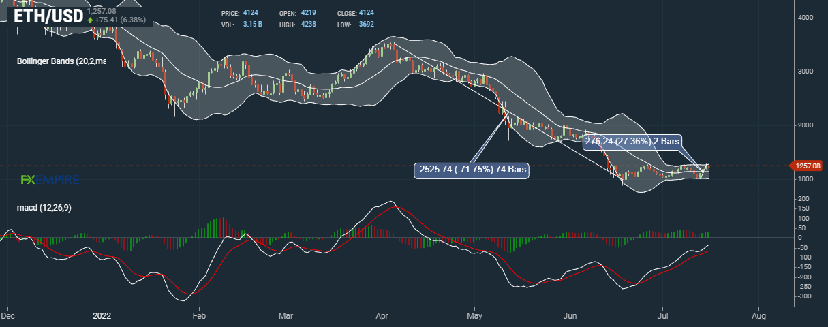Click the 276.24 (27.36%) 2 Bars annotation
This screenshot has width=828, height=327.
pos(633,140)
